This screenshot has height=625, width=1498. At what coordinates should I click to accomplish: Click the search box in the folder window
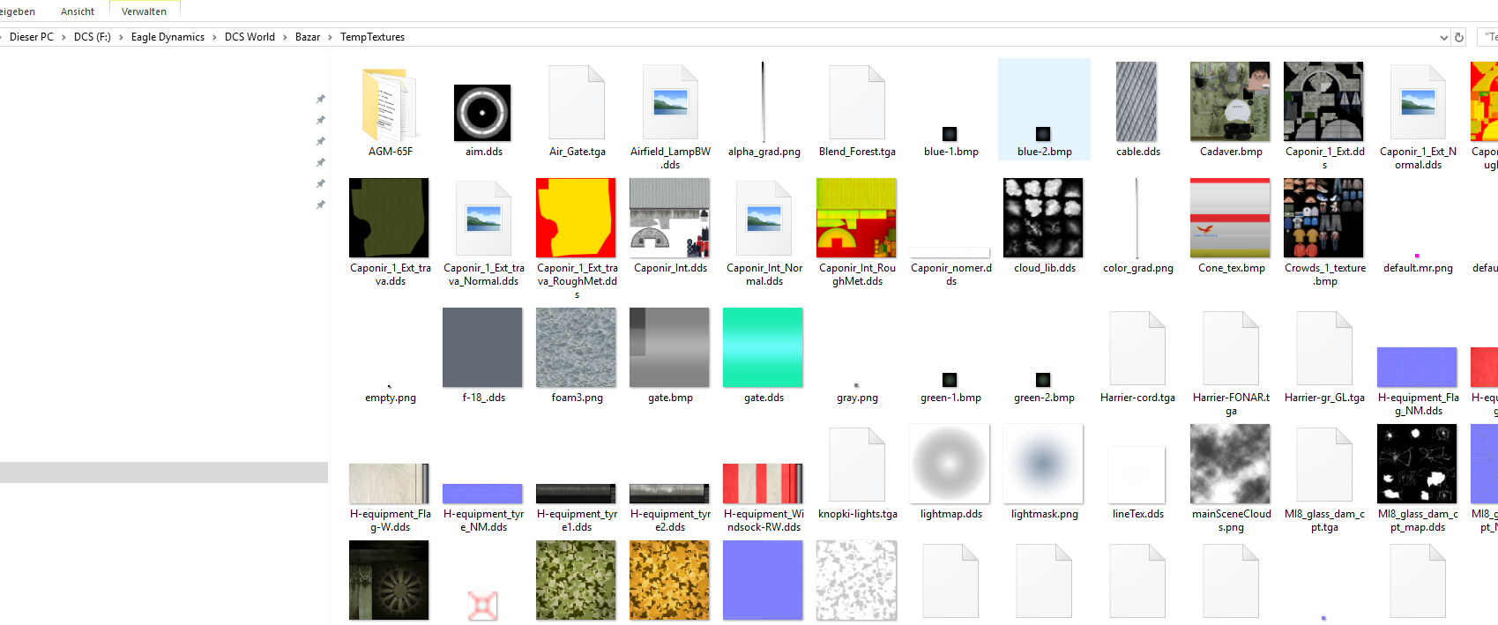(1486, 37)
